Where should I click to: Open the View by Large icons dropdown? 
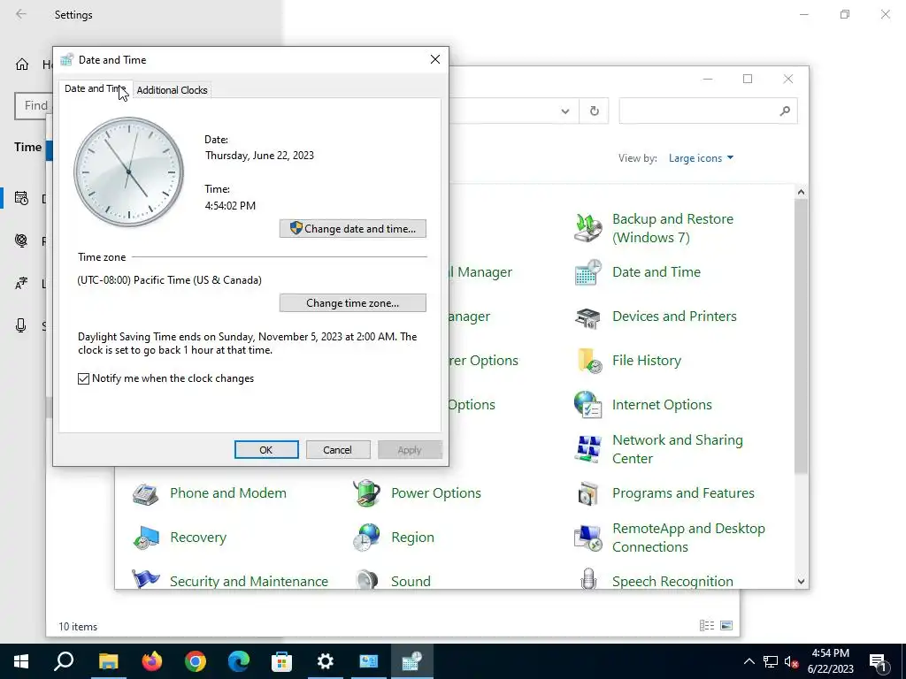point(701,158)
